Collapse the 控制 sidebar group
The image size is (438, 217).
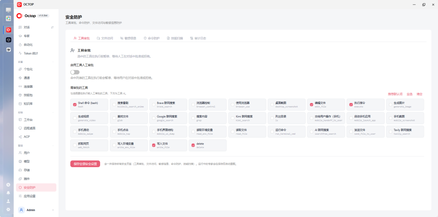click(x=53, y=112)
